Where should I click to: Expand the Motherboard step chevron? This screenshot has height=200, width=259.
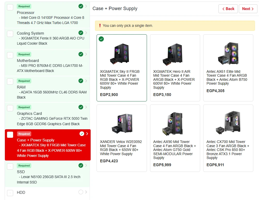(86, 54)
